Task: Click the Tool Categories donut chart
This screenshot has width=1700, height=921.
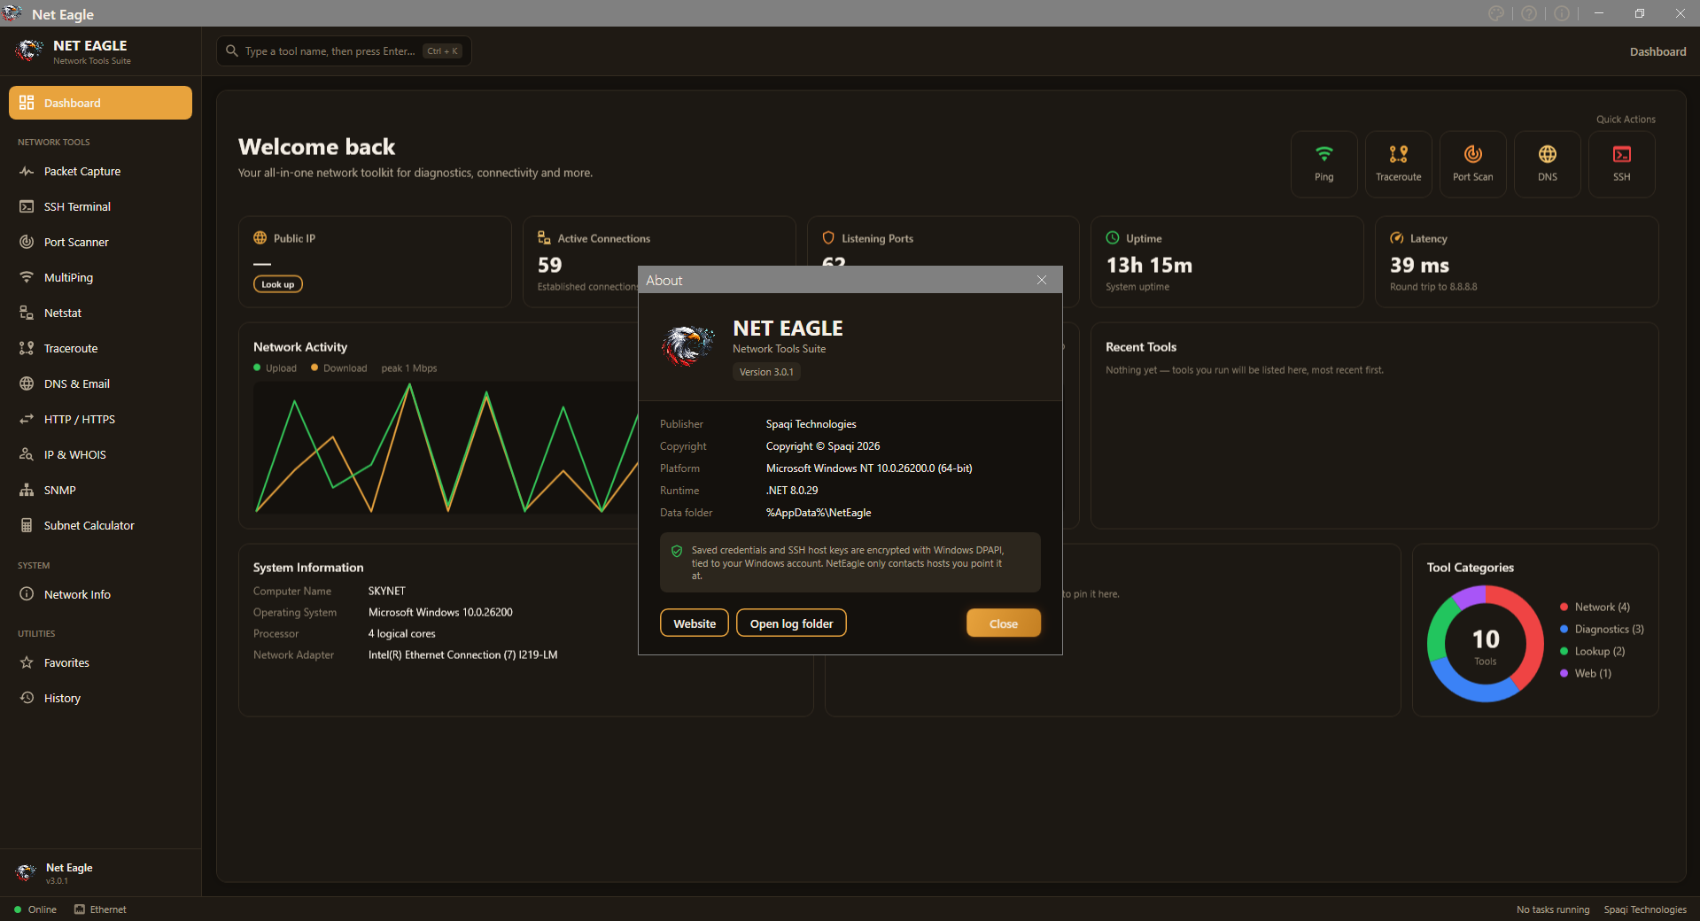Action: [1486, 644]
